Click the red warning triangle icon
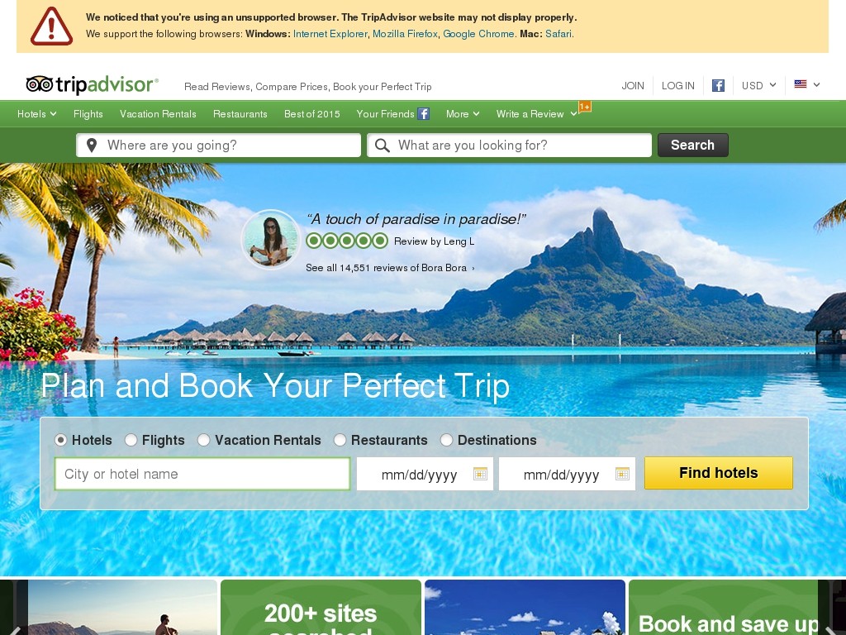The height and width of the screenshot is (635, 846). 51,26
